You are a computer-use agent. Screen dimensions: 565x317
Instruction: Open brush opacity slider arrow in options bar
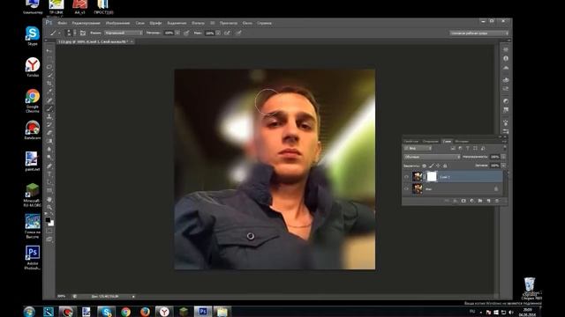click(177, 33)
